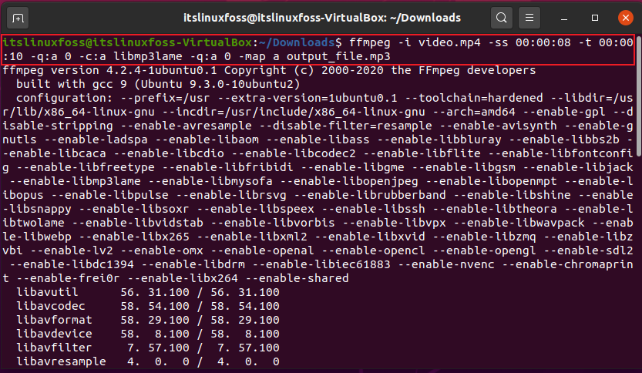Maximize the terminal window
The height and width of the screenshot is (373, 642).
tap(595, 18)
